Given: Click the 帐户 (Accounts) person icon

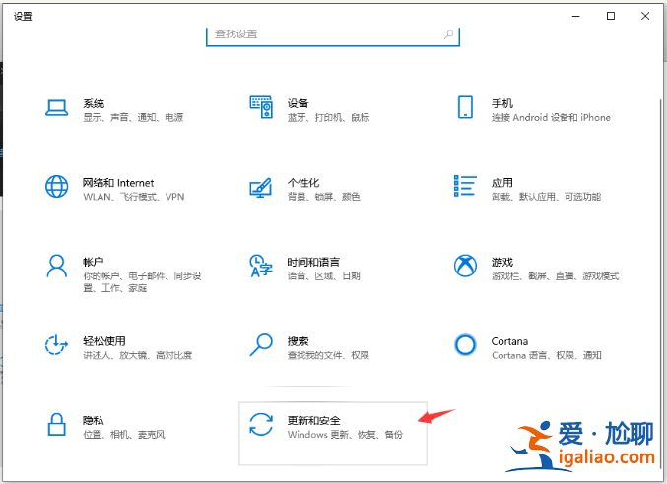Looking at the screenshot, I should 56,266.
